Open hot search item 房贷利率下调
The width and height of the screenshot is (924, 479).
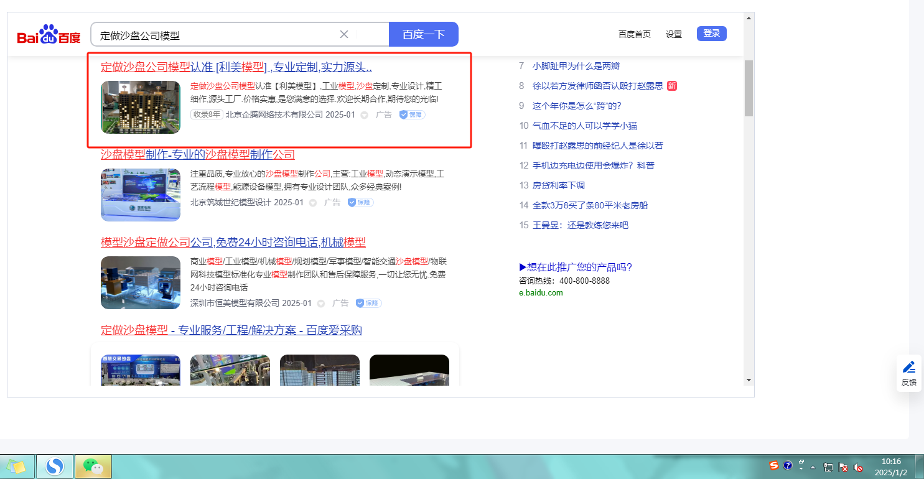[x=559, y=185]
